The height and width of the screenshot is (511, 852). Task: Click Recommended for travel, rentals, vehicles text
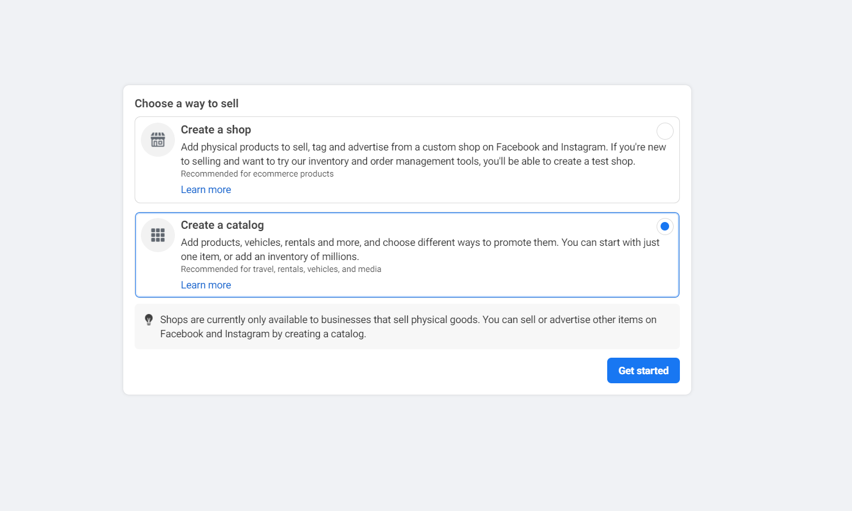pyautogui.click(x=281, y=270)
